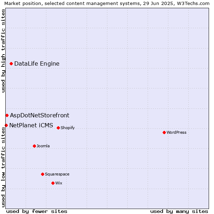This screenshot has width=214, height=214.
Task: Click the Joomla red data point
Action: click(x=34, y=146)
